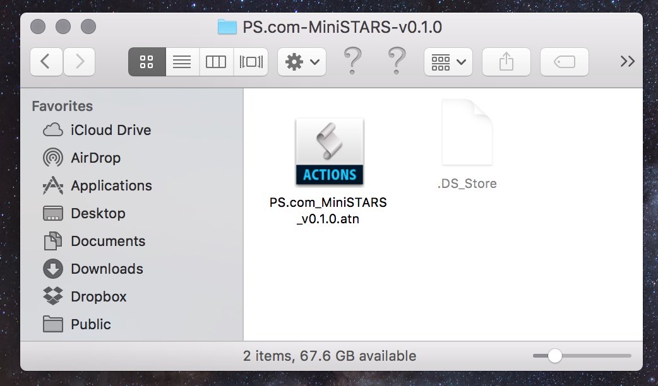658x386 pixels.
Task: Click the Dropbox logo icon
Action: coord(53,296)
